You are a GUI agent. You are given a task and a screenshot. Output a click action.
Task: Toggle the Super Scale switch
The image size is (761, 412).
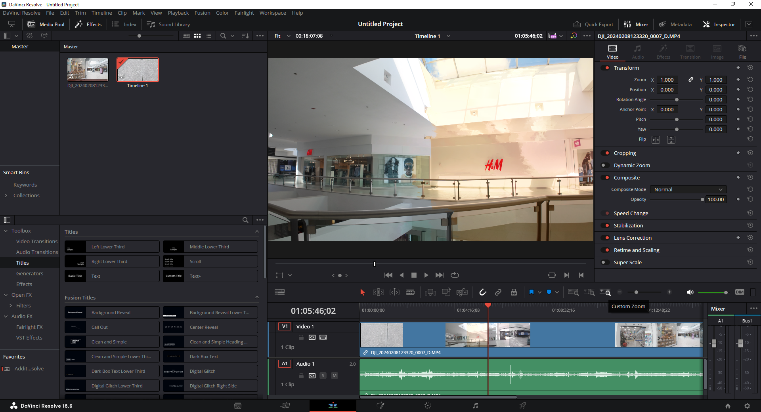coord(605,262)
